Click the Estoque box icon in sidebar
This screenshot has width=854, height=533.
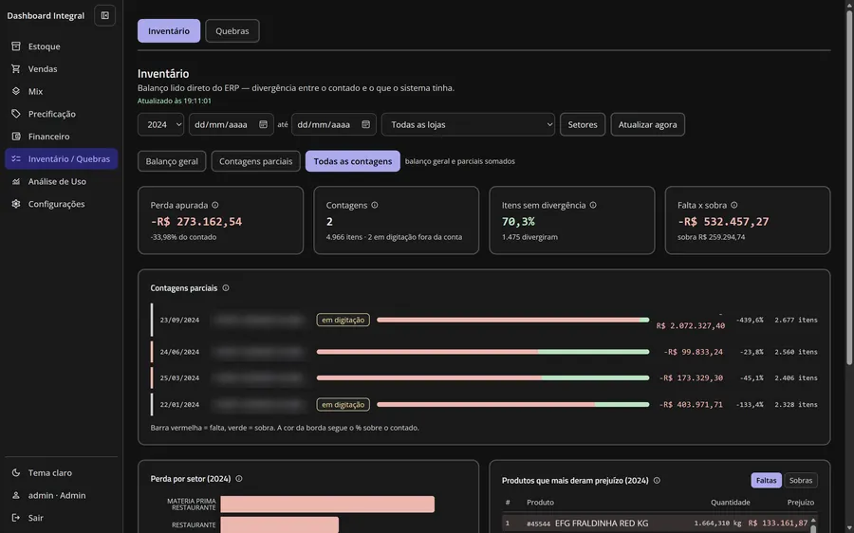(x=16, y=46)
